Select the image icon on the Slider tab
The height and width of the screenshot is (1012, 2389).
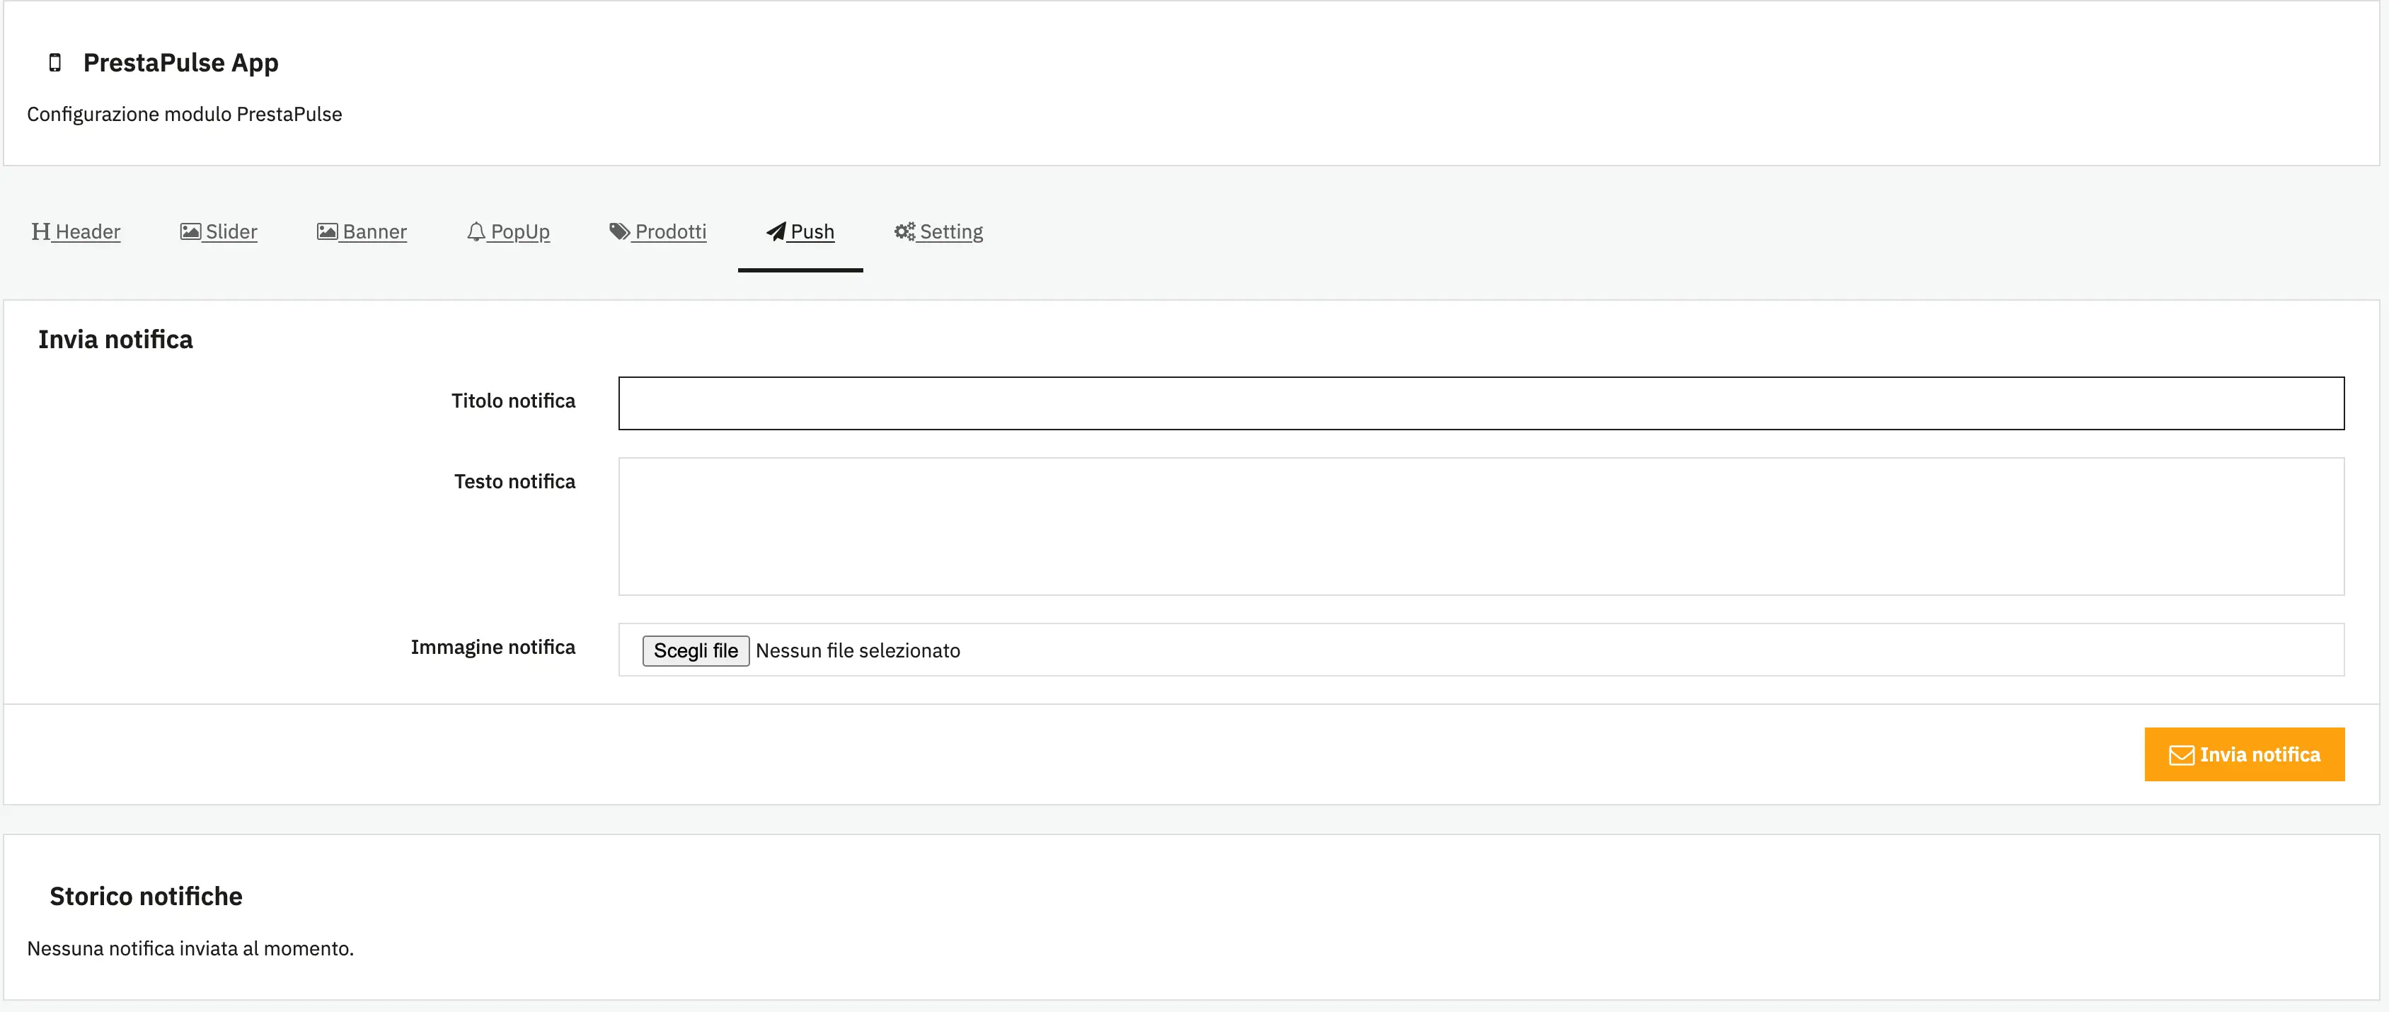(x=190, y=231)
